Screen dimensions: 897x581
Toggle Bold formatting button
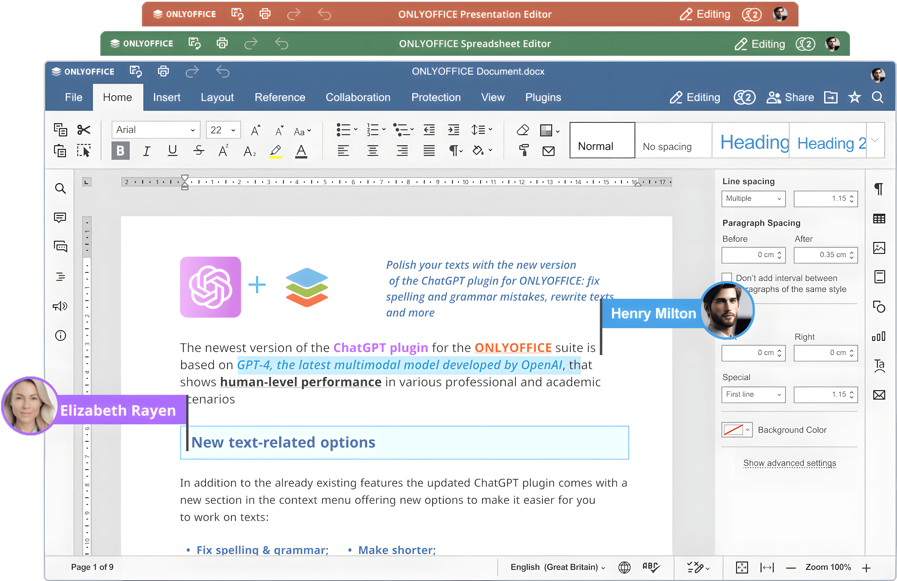120,151
